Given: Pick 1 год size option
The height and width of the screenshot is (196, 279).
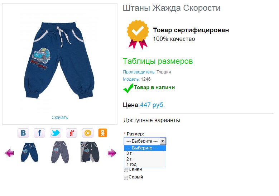Looking at the screenshot, I should (x=145, y=164).
